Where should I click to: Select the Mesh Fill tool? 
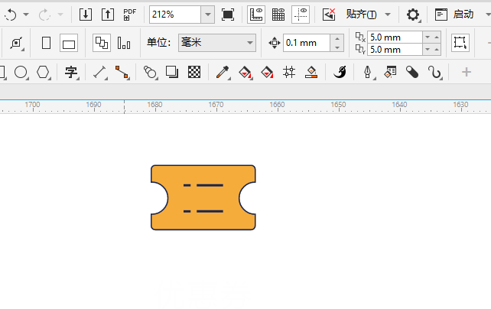point(289,73)
